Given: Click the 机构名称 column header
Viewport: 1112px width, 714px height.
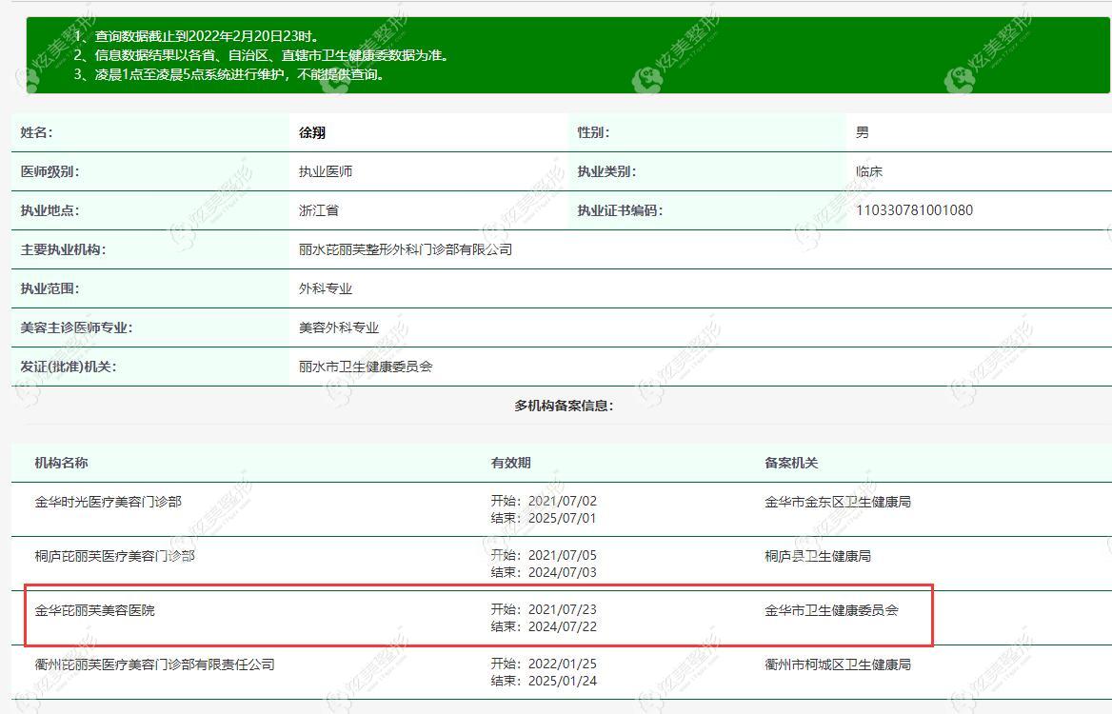Looking at the screenshot, I should coord(62,463).
